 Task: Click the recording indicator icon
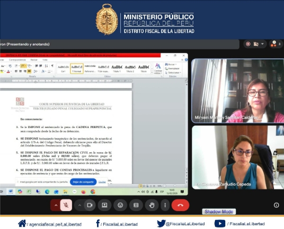[x=248, y=44]
